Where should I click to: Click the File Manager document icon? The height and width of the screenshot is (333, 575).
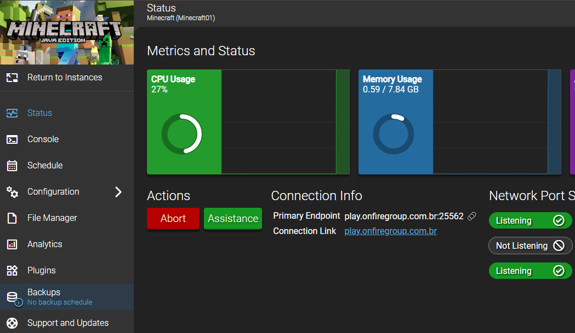tap(12, 218)
